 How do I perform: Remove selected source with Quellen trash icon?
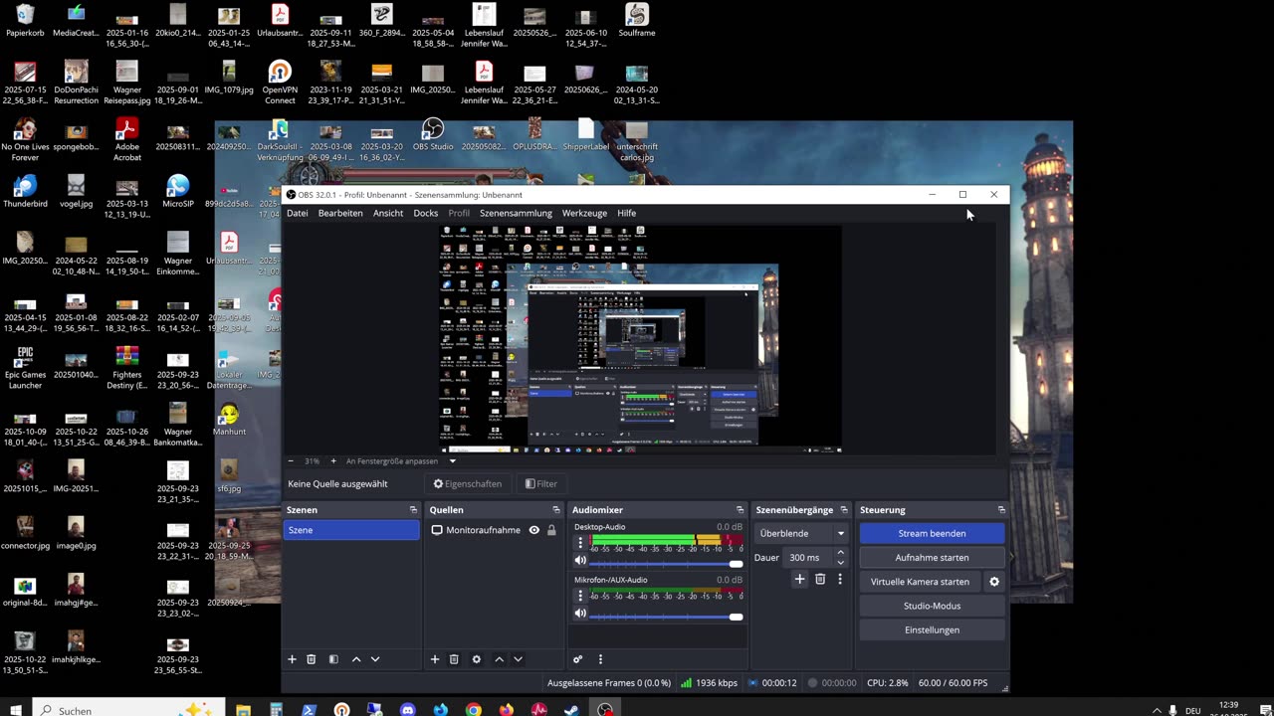coord(454,659)
